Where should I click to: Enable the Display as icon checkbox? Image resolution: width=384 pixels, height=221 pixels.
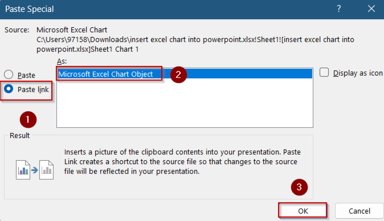pos(324,72)
